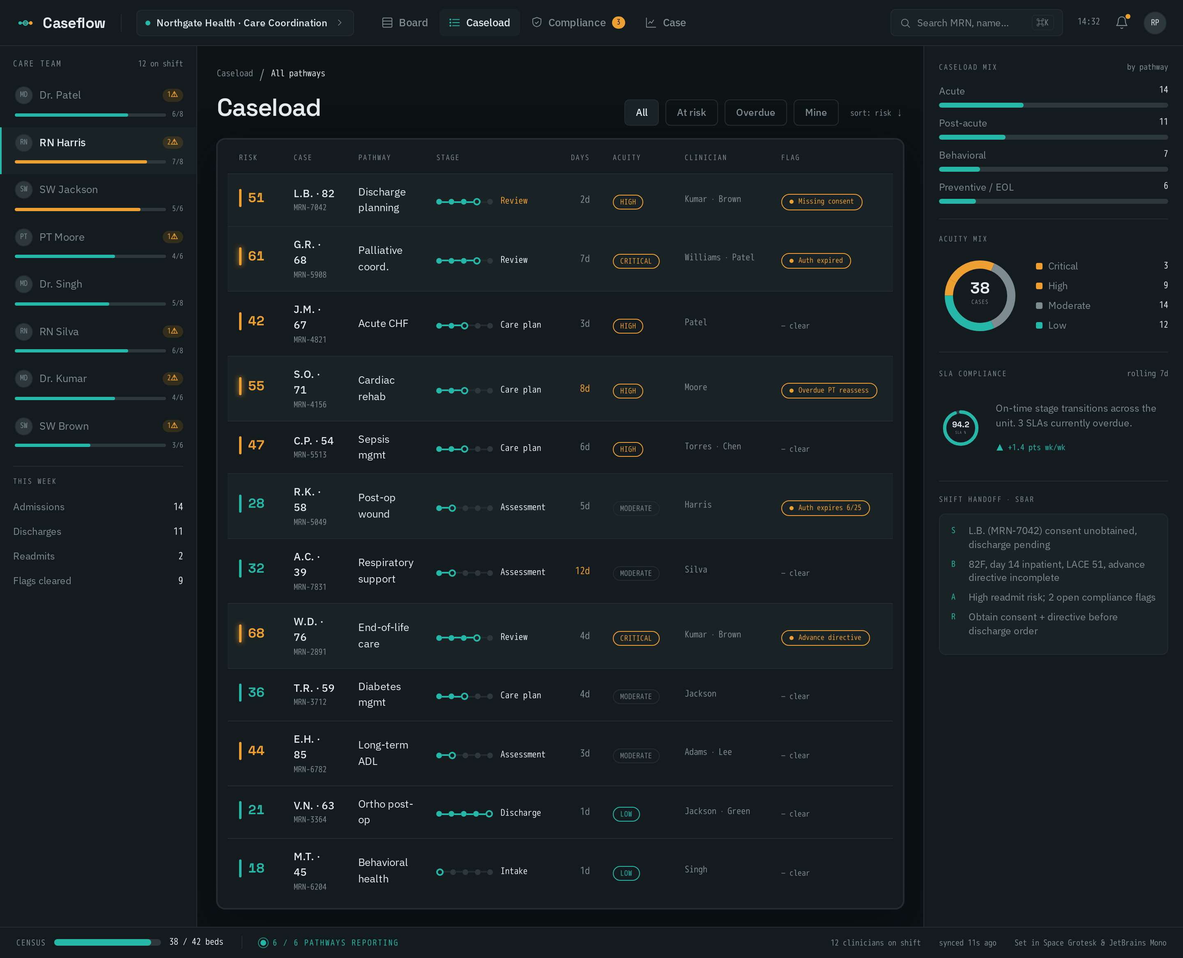Click the keyboard shortcut ⌘K hint
This screenshot has height=958, width=1183.
tap(1042, 23)
